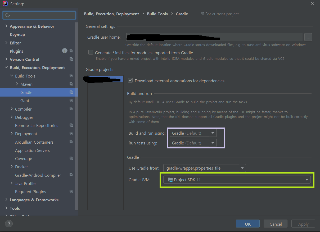Screen dimensions: 320x232
Task: Collapse the Build, Execution, Deployment node
Action: point(6,67)
